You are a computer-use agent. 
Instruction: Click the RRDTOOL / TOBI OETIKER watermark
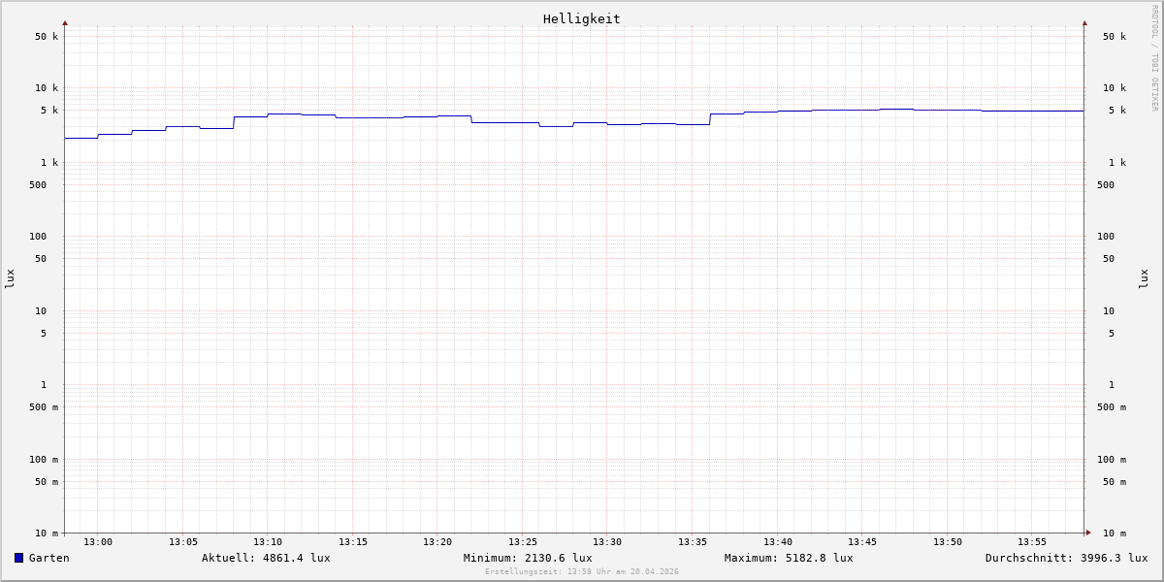coord(1154,58)
